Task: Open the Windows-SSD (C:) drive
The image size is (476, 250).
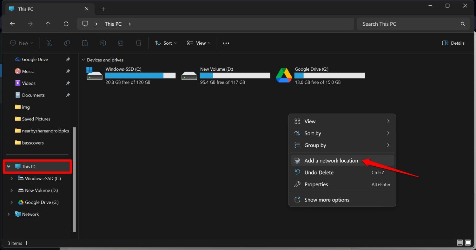Action: click(131, 75)
